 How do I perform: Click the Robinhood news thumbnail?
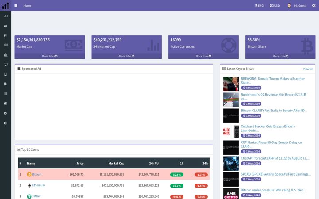coord(231,99)
